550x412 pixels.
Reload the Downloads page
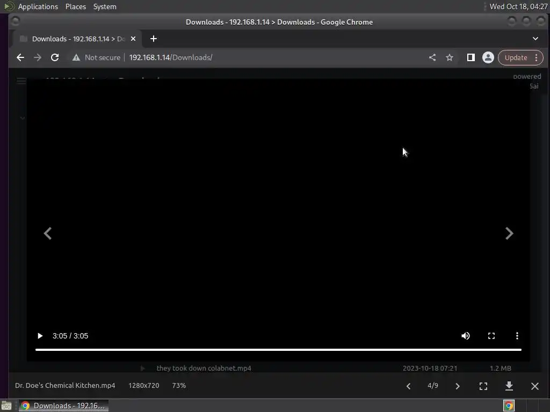click(55, 57)
